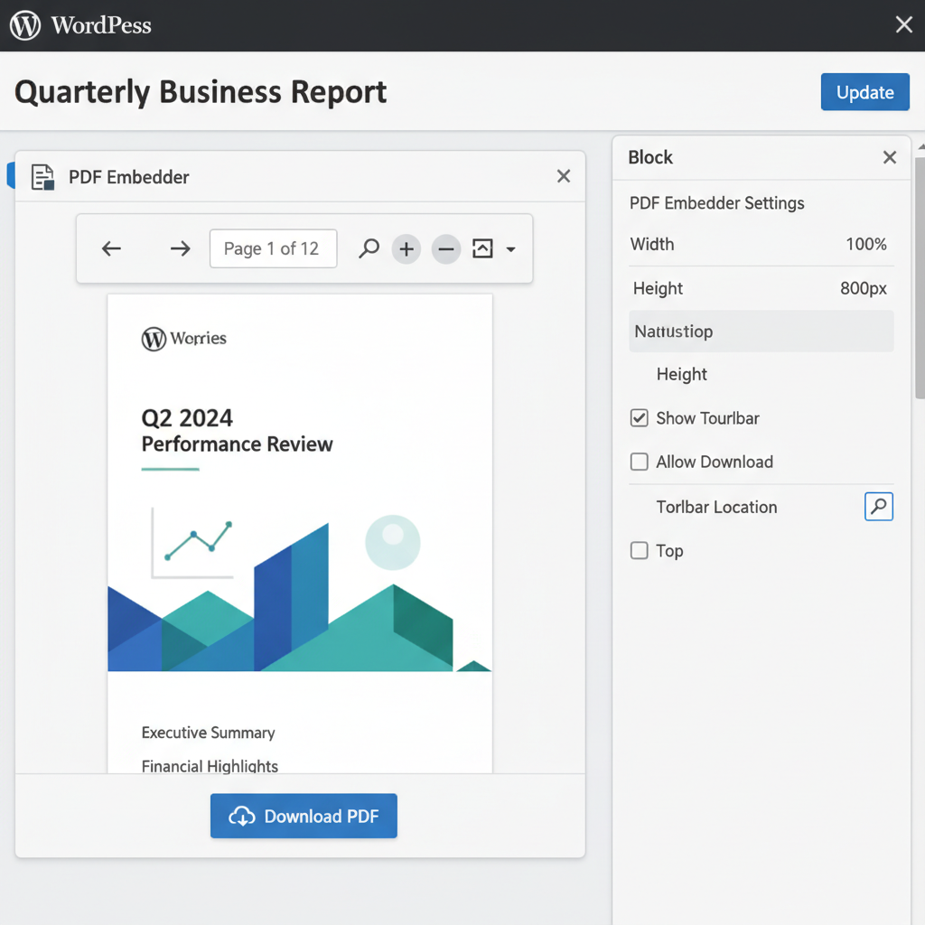925x925 pixels.
Task: Click the PDF viewer search magnifier
Action: click(369, 248)
